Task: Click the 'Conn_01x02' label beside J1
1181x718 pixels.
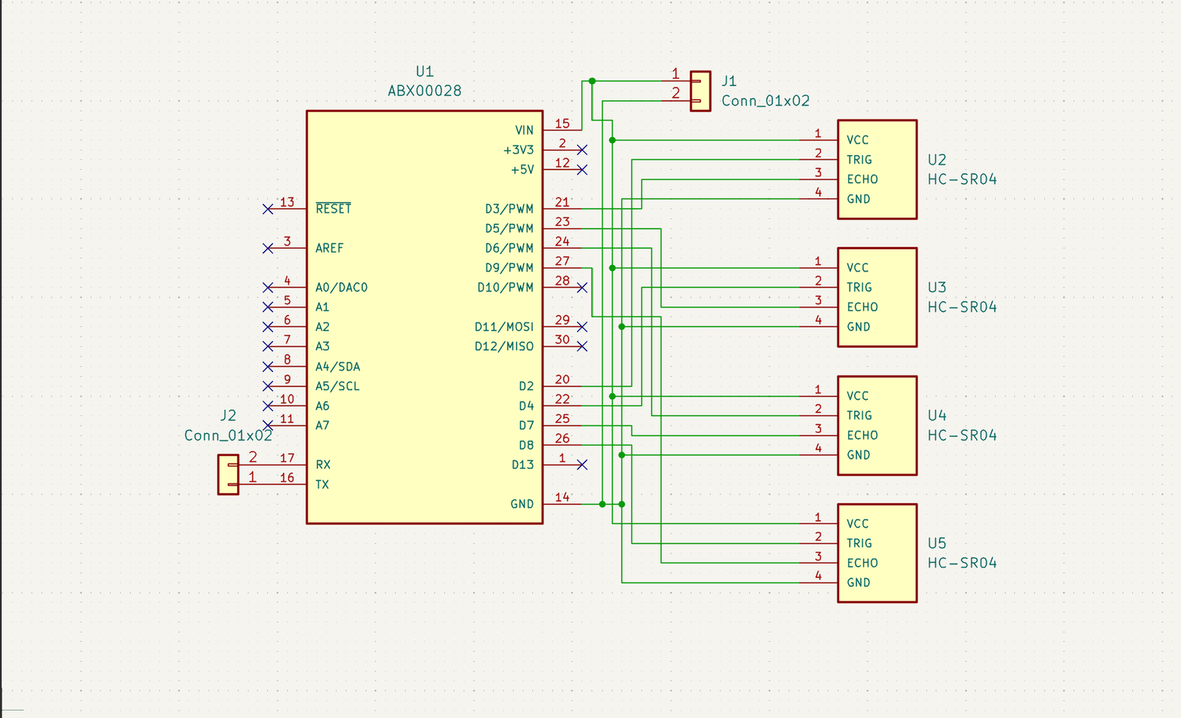Action: (765, 101)
